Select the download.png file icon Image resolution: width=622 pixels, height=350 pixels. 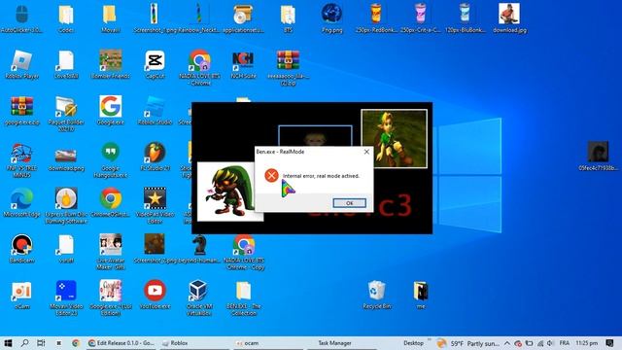click(66, 157)
